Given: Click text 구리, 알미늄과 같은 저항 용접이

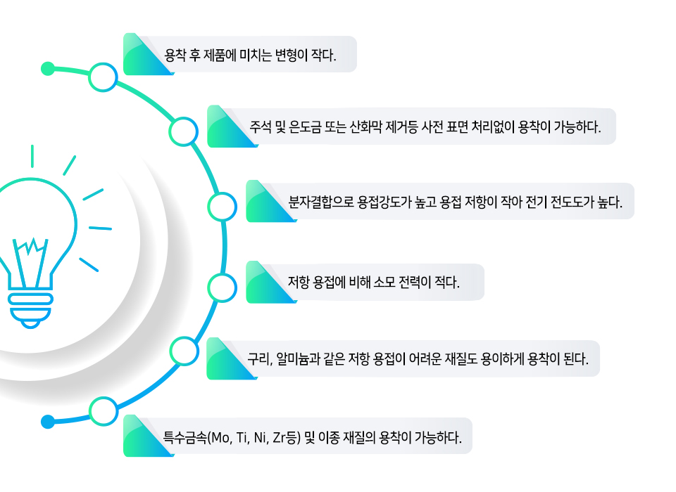Looking at the screenshot, I should (327, 359).
